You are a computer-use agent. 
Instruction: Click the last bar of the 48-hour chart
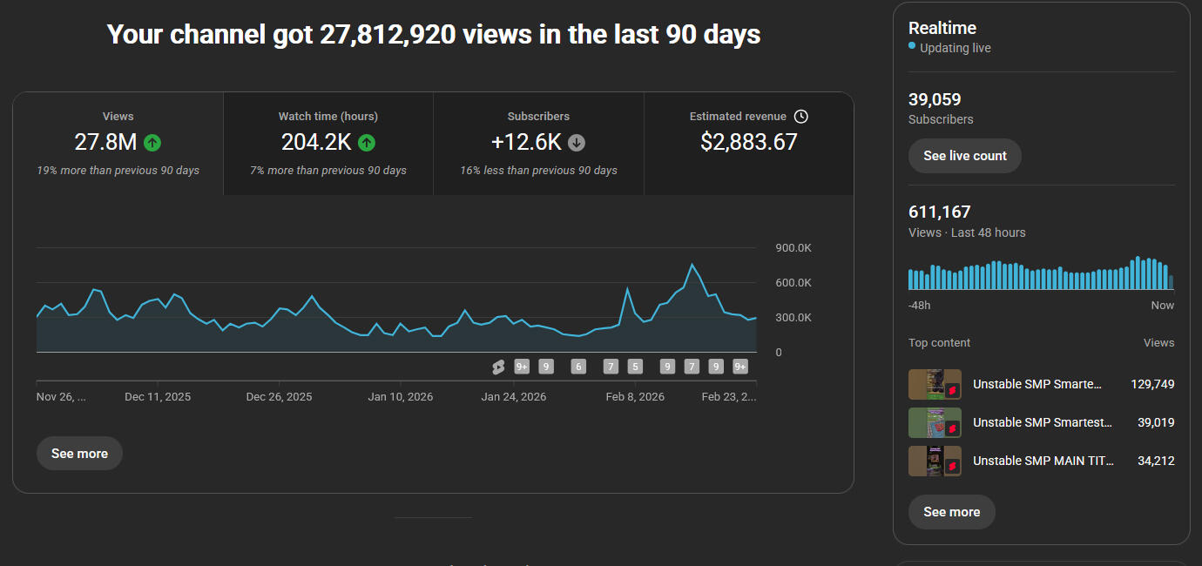[1171, 282]
